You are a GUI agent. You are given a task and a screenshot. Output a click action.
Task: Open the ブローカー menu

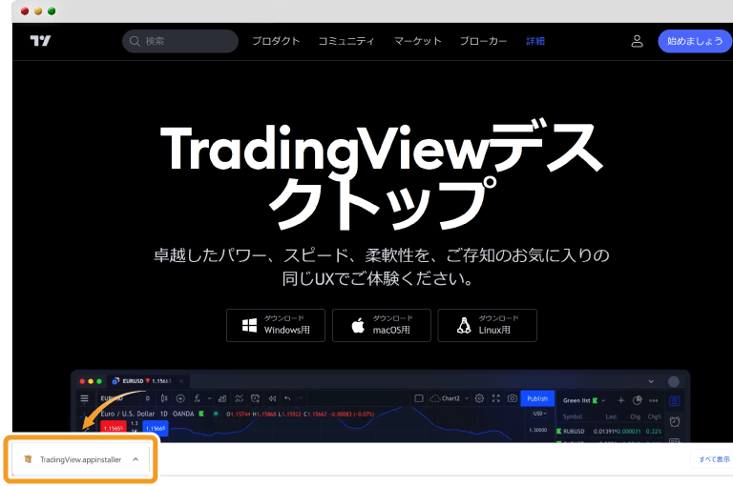pos(483,41)
